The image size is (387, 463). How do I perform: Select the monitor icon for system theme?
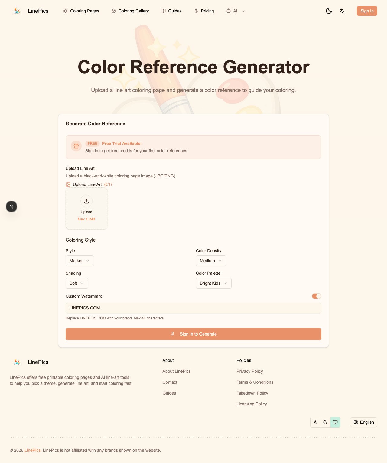point(335,422)
